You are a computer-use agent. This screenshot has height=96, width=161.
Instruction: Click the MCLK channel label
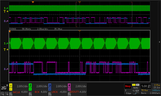17,92
